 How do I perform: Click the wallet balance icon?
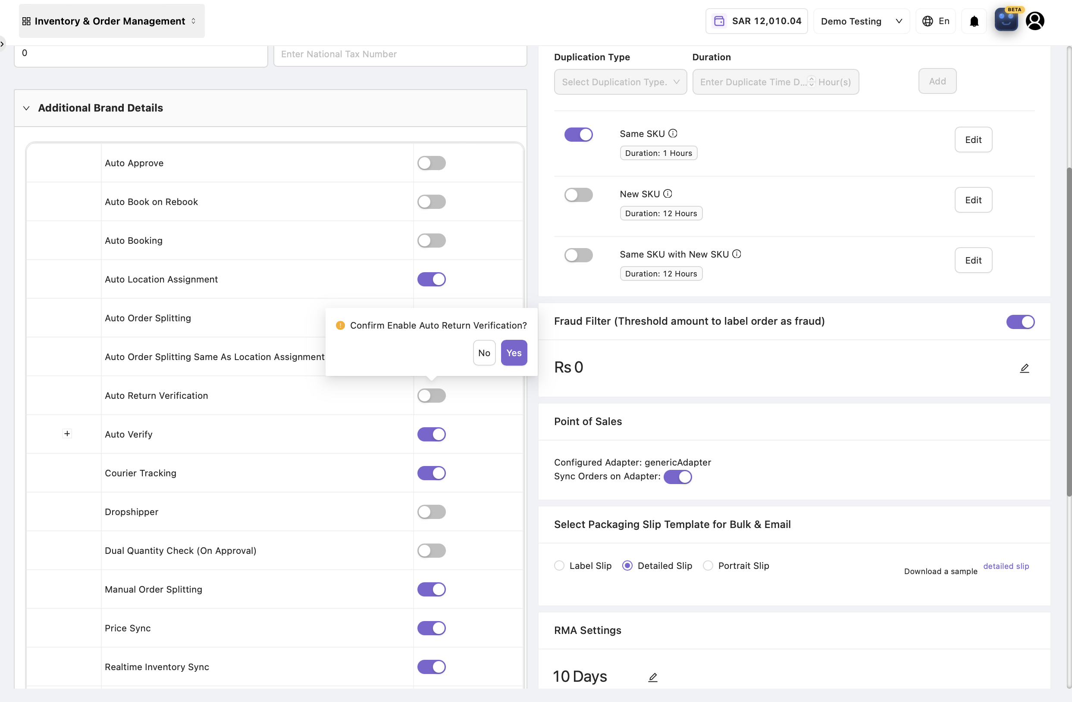[x=719, y=21]
